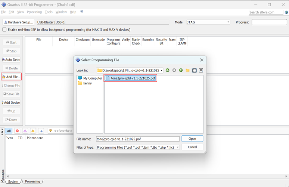Click the Start programming button
The width and height of the screenshot is (289, 187).
click(11, 42)
